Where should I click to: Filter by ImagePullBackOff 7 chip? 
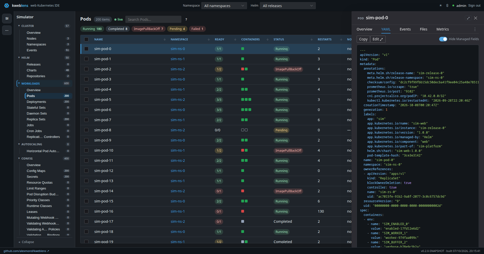pos(149,29)
